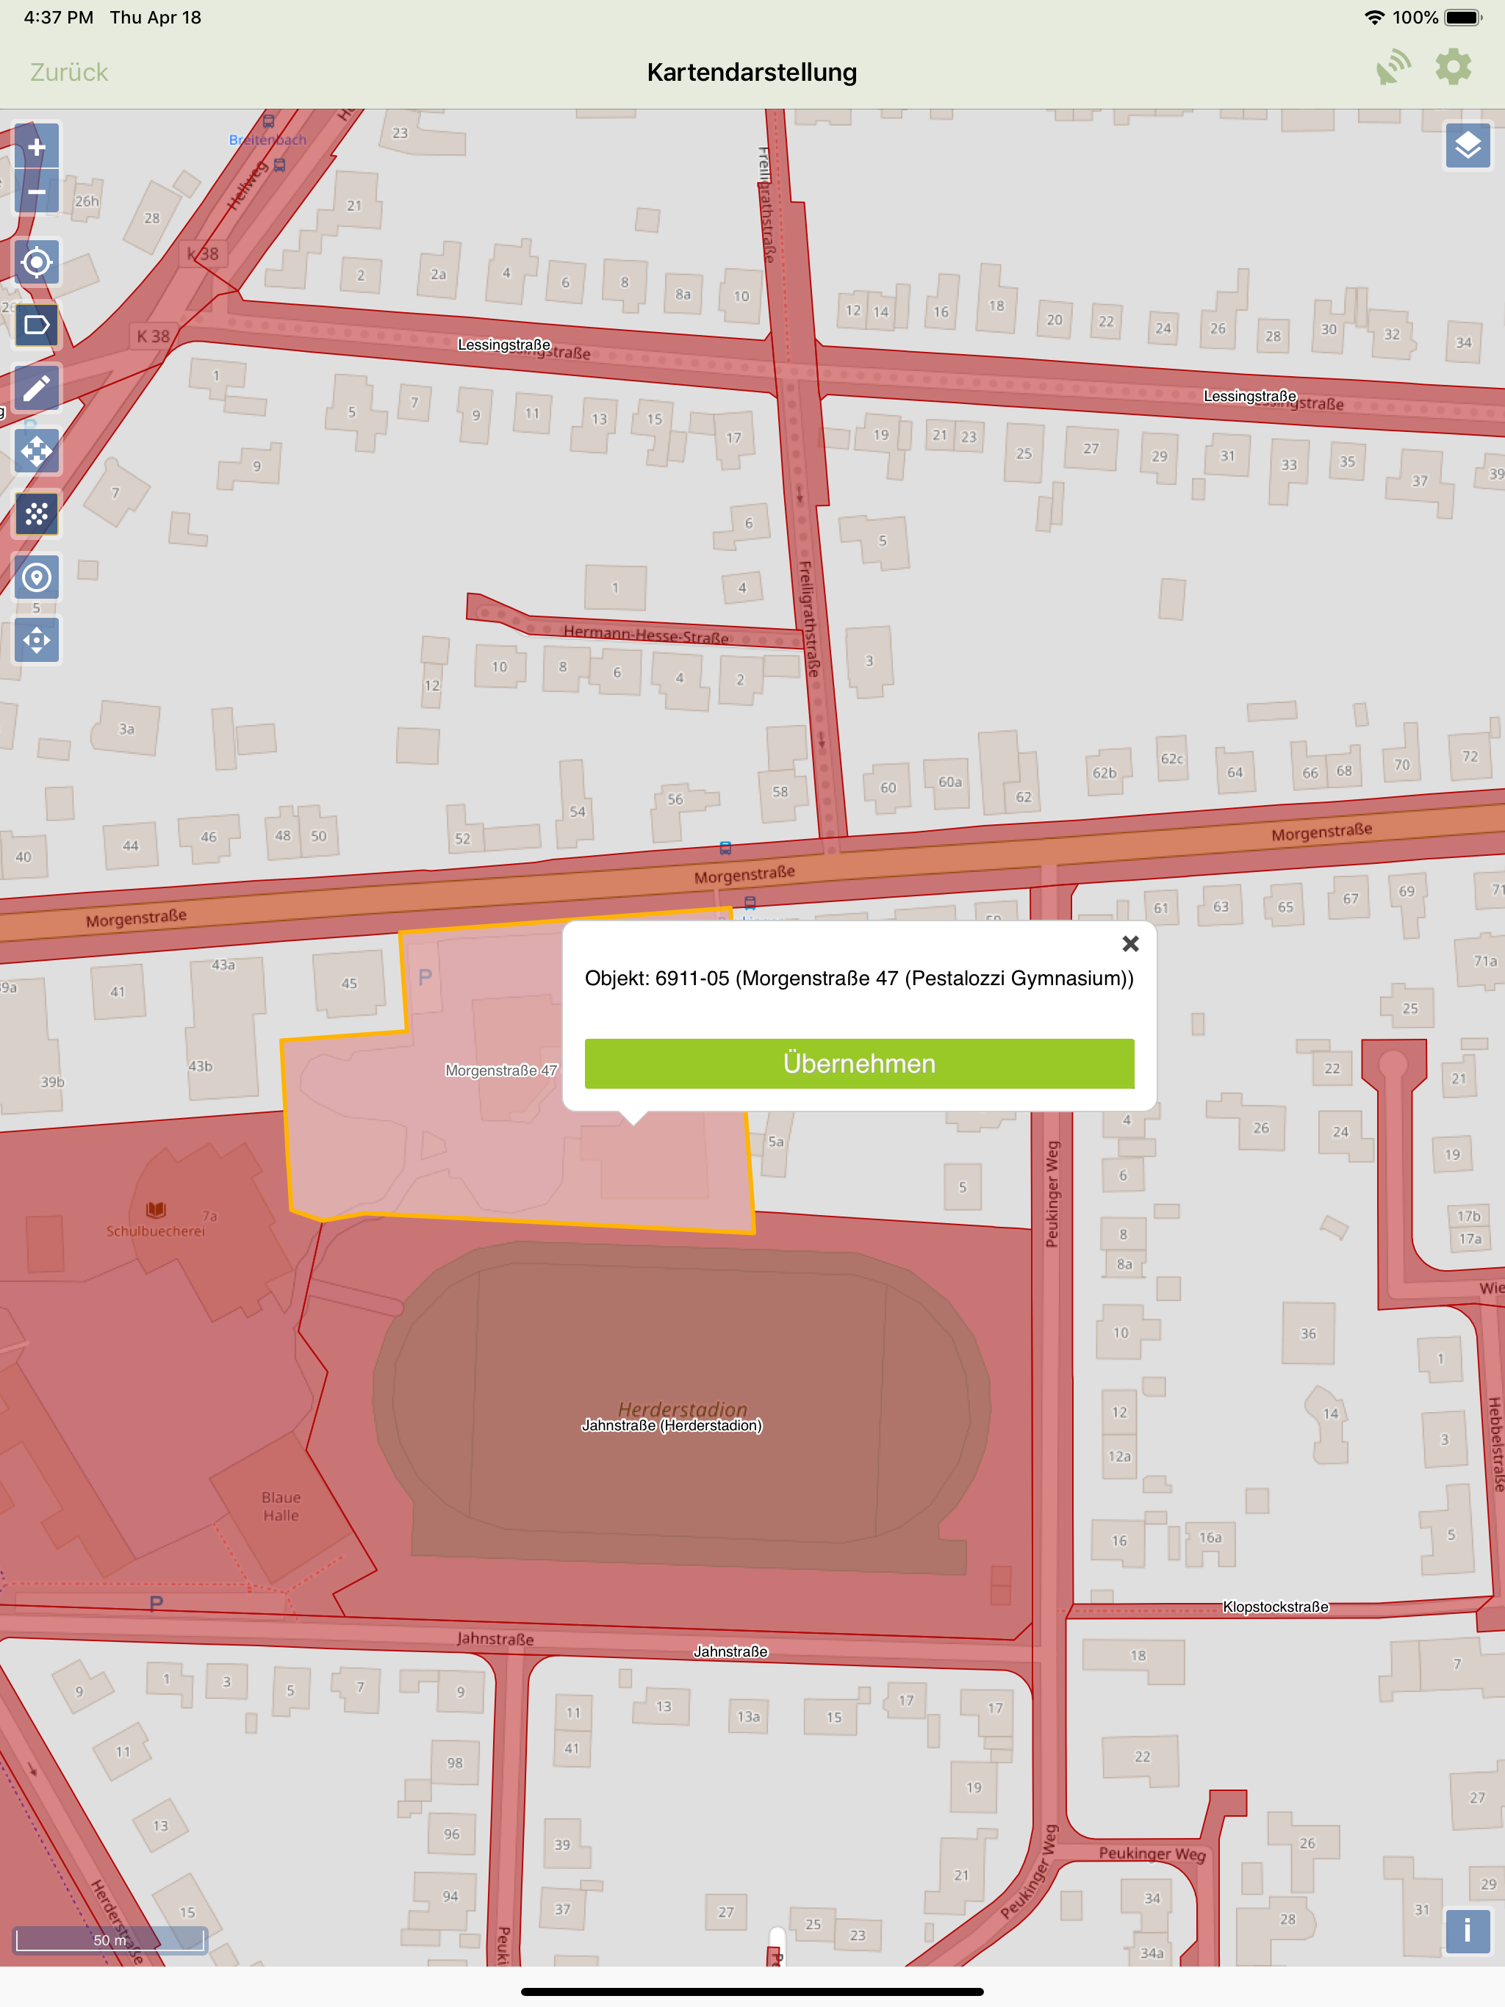Select the Morgenstraße 47 map label

coord(501,1070)
